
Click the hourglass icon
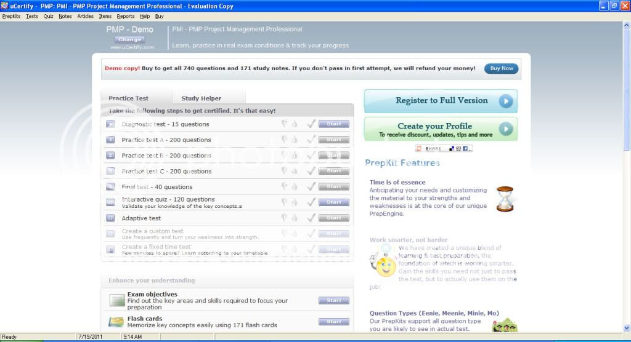[505, 199]
